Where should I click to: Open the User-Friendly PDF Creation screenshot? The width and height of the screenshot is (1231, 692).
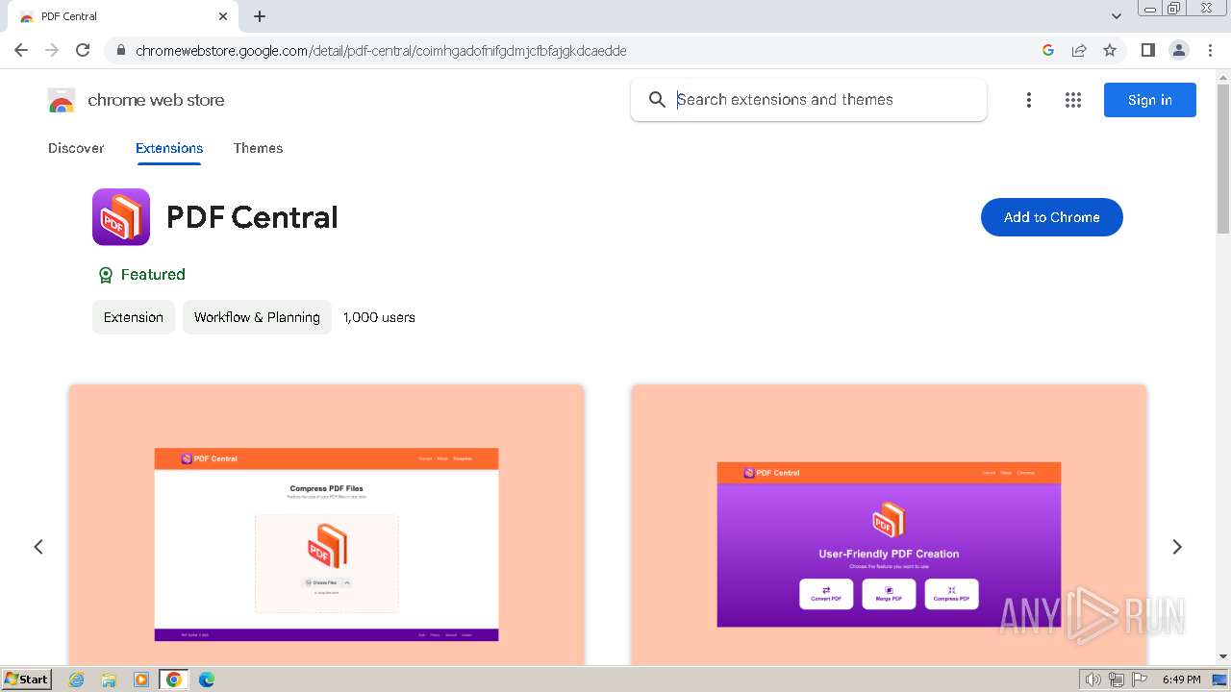point(889,526)
